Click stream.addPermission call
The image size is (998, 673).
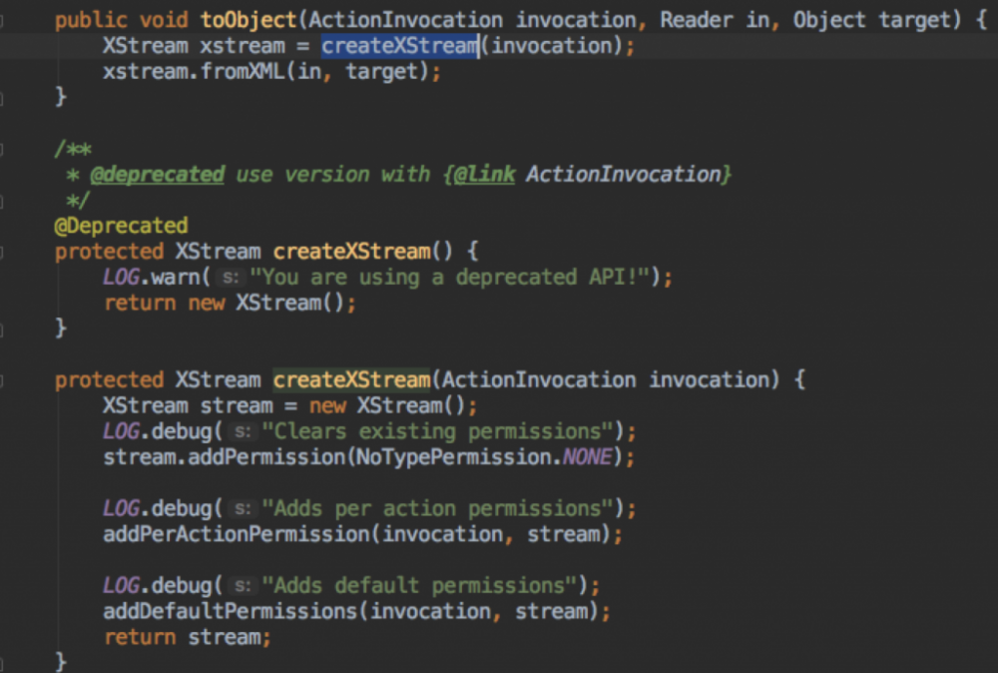coord(224,457)
